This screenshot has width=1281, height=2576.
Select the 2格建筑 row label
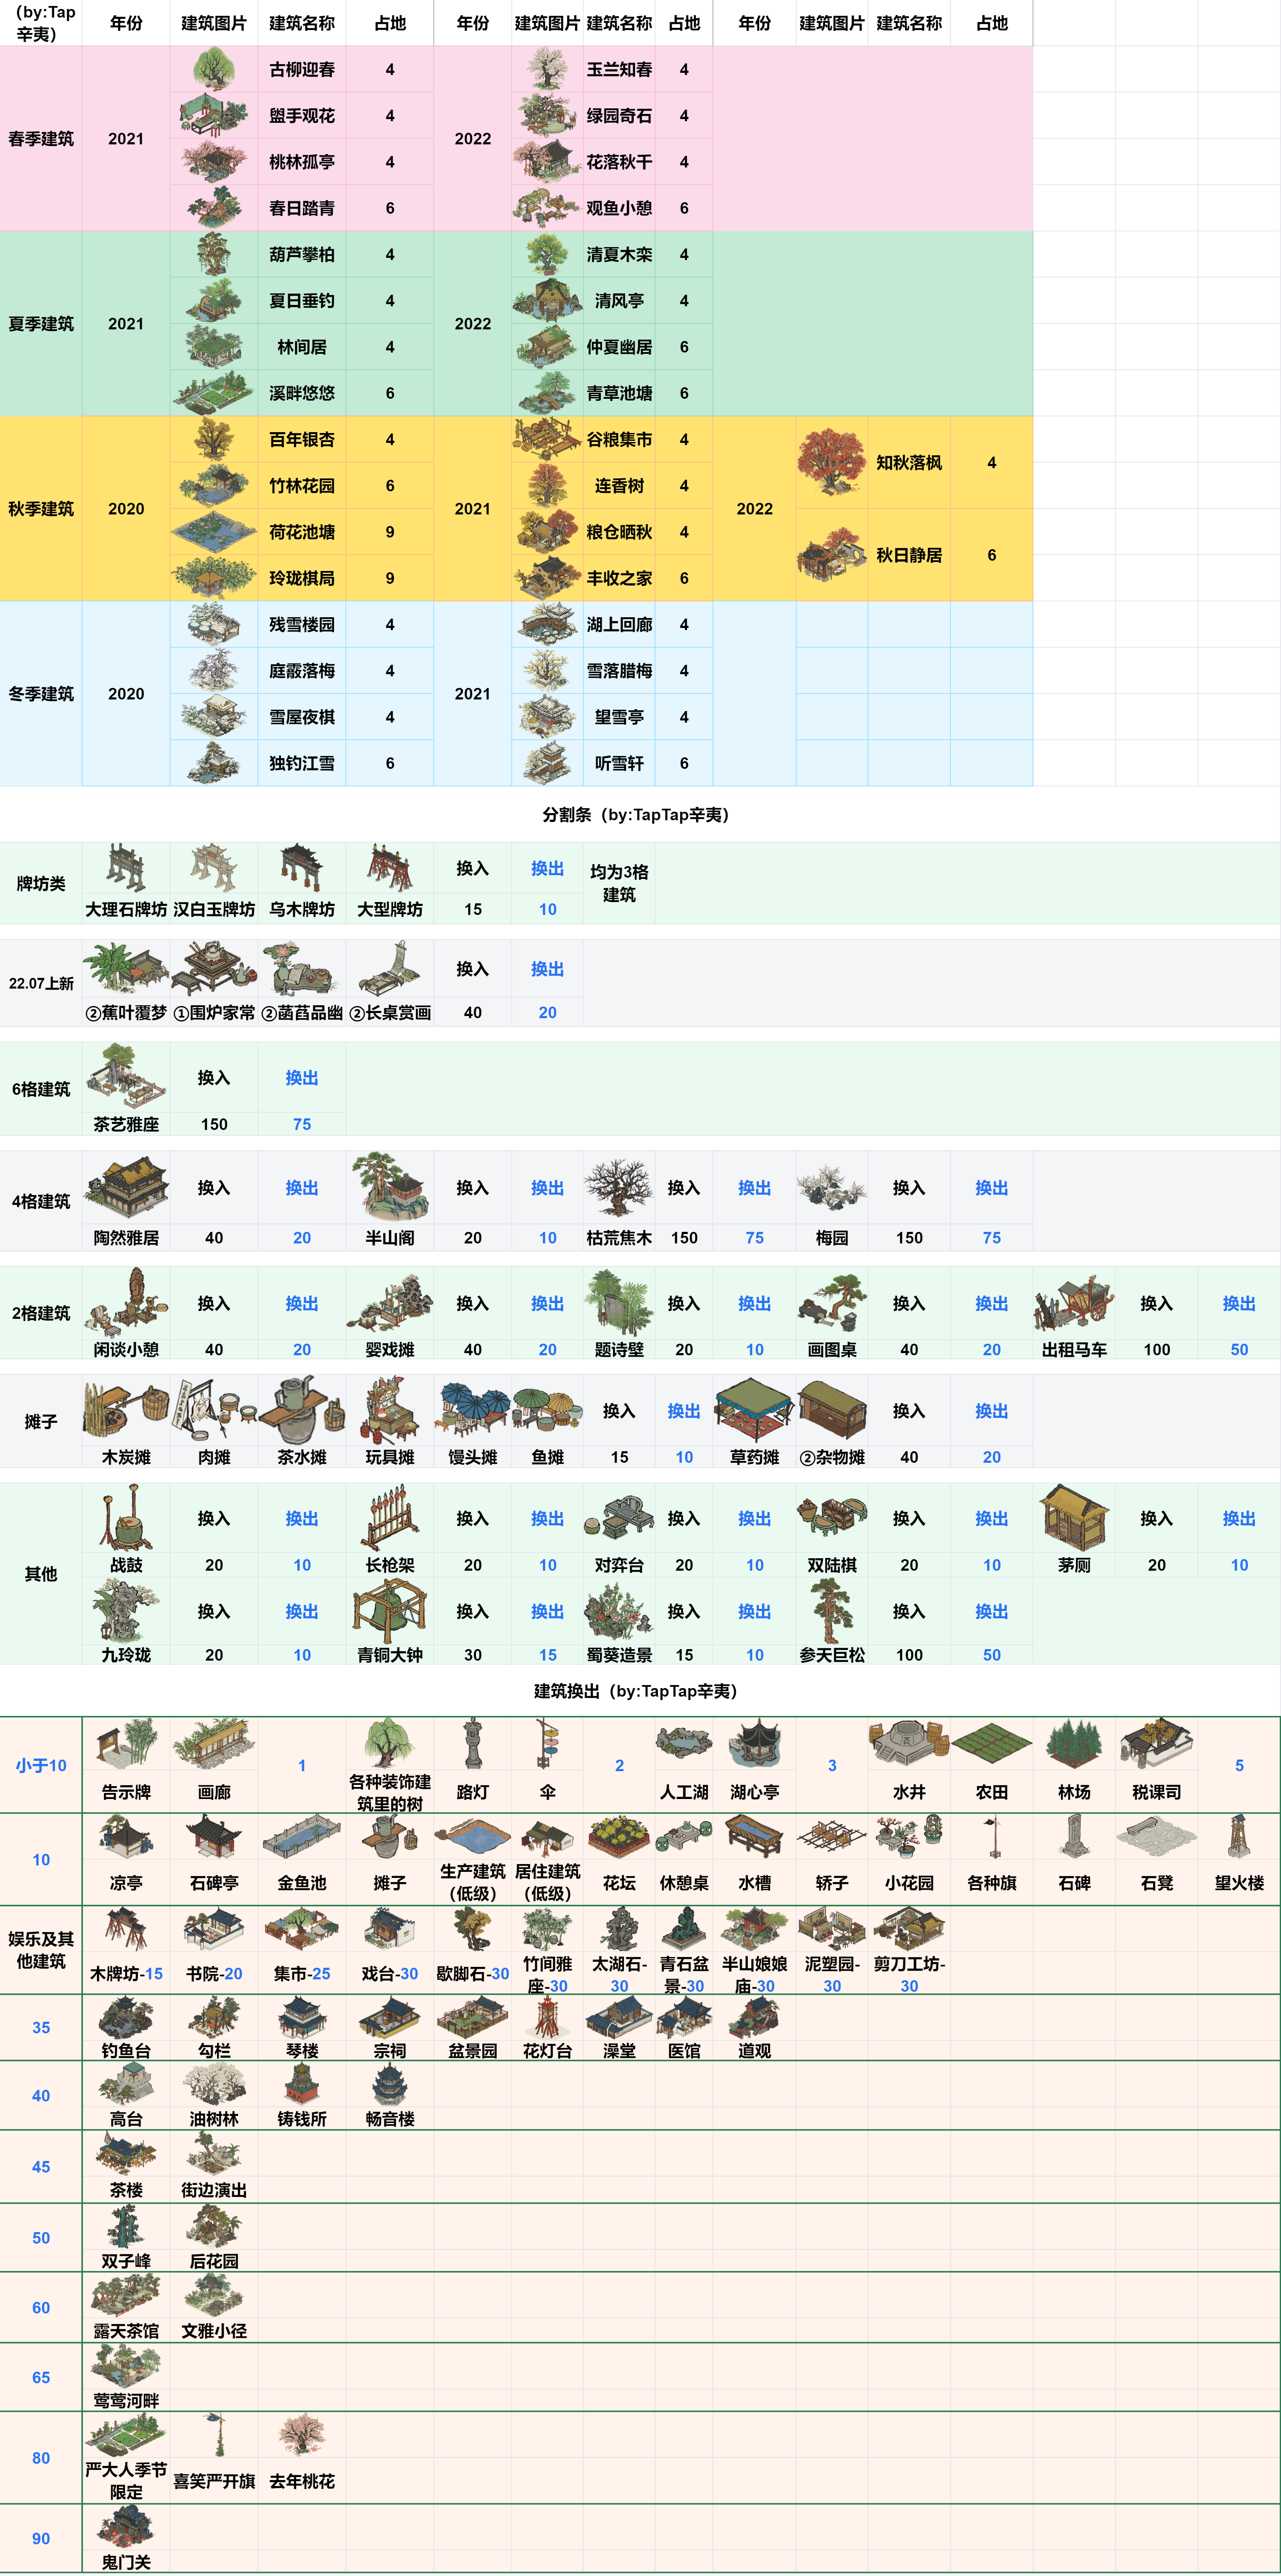41,1313
